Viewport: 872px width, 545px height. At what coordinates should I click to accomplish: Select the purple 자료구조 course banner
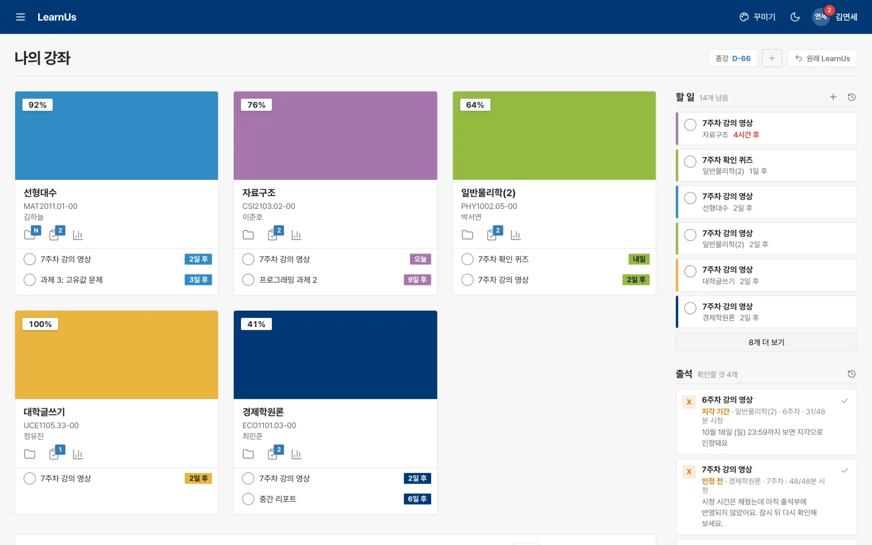[335, 136]
